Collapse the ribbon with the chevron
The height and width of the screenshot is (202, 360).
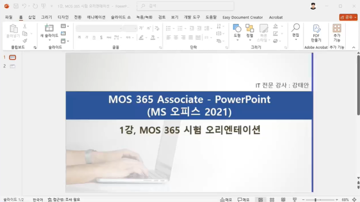point(353,48)
